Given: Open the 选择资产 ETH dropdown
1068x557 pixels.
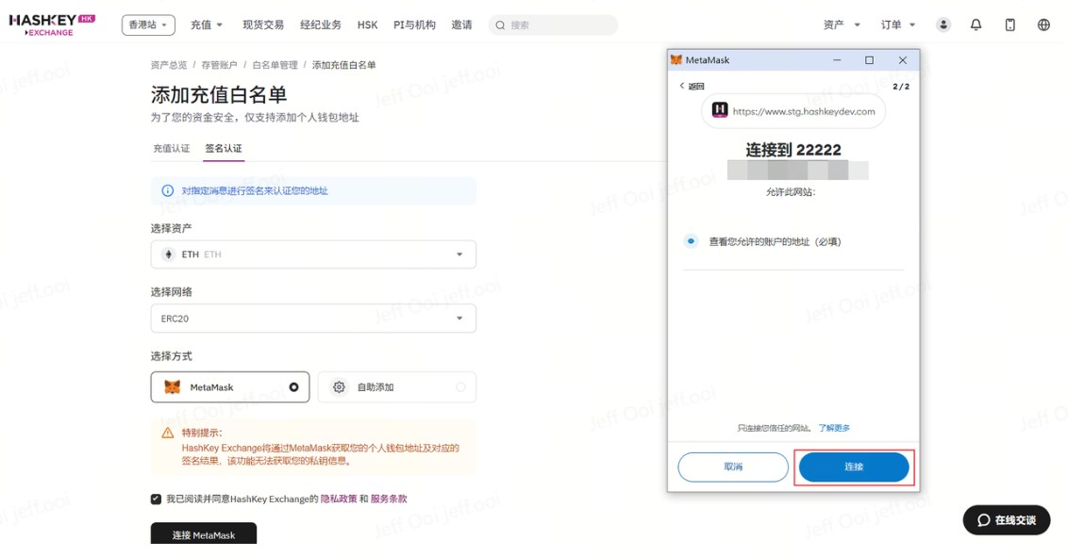Looking at the screenshot, I should [313, 254].
